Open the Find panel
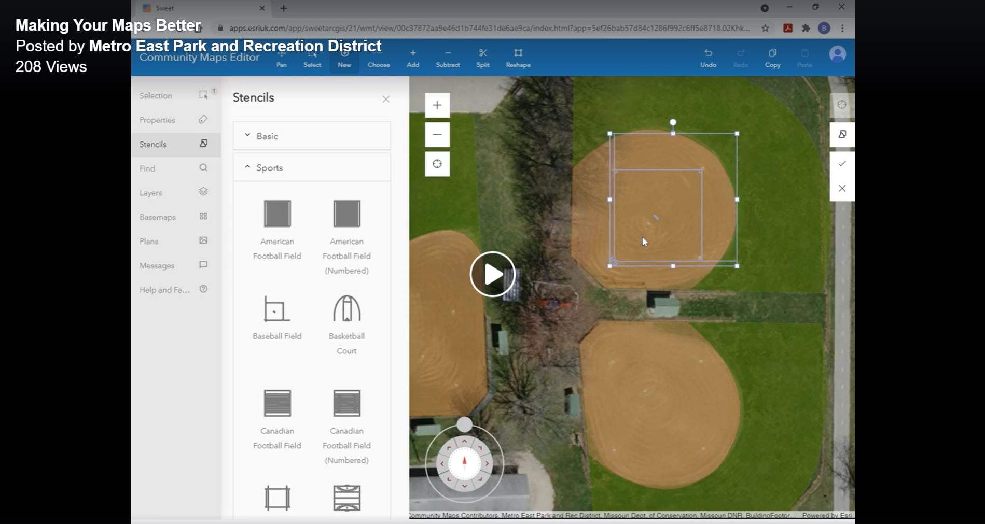This screenshot has height=524, width=985. click(176, 168)
